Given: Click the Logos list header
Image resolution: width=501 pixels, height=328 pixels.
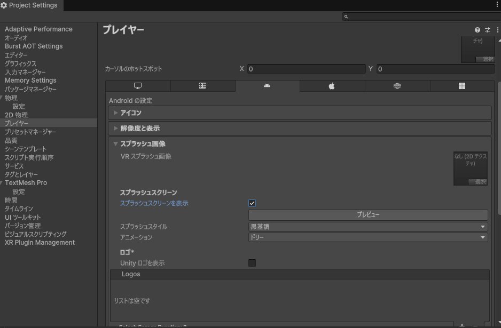Looking at the screenshot, I should (x=300, y=274).
